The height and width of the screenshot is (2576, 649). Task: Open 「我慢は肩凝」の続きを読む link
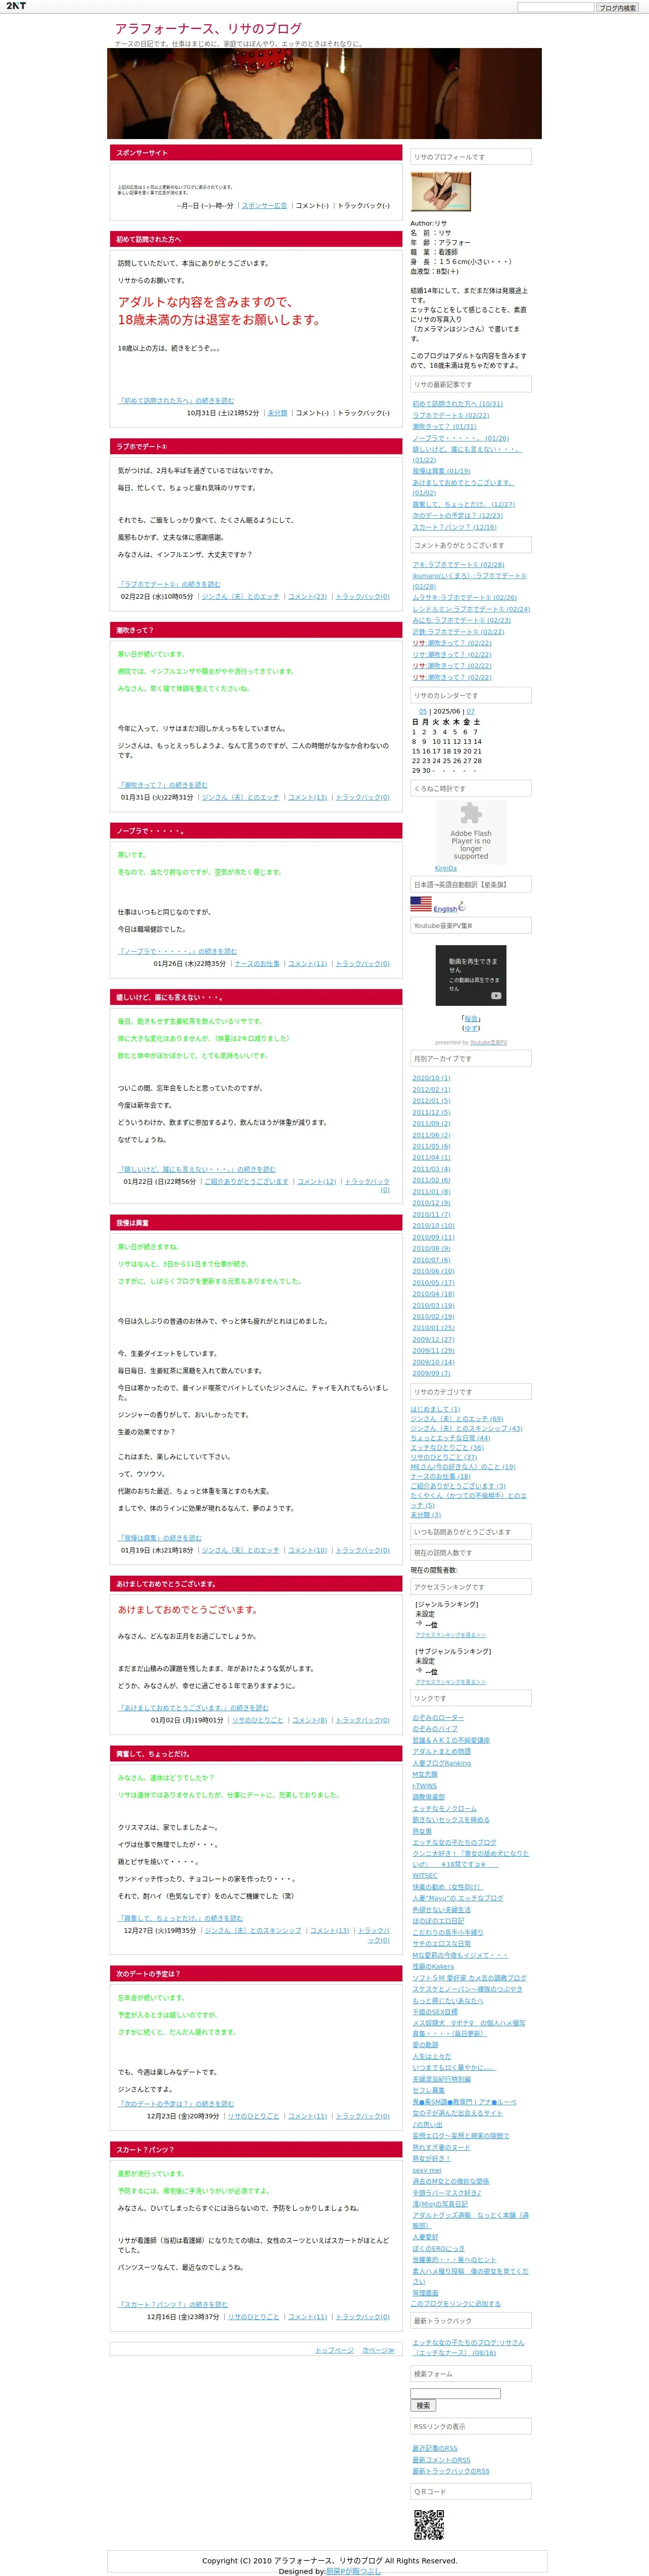tap(160, 1538)
